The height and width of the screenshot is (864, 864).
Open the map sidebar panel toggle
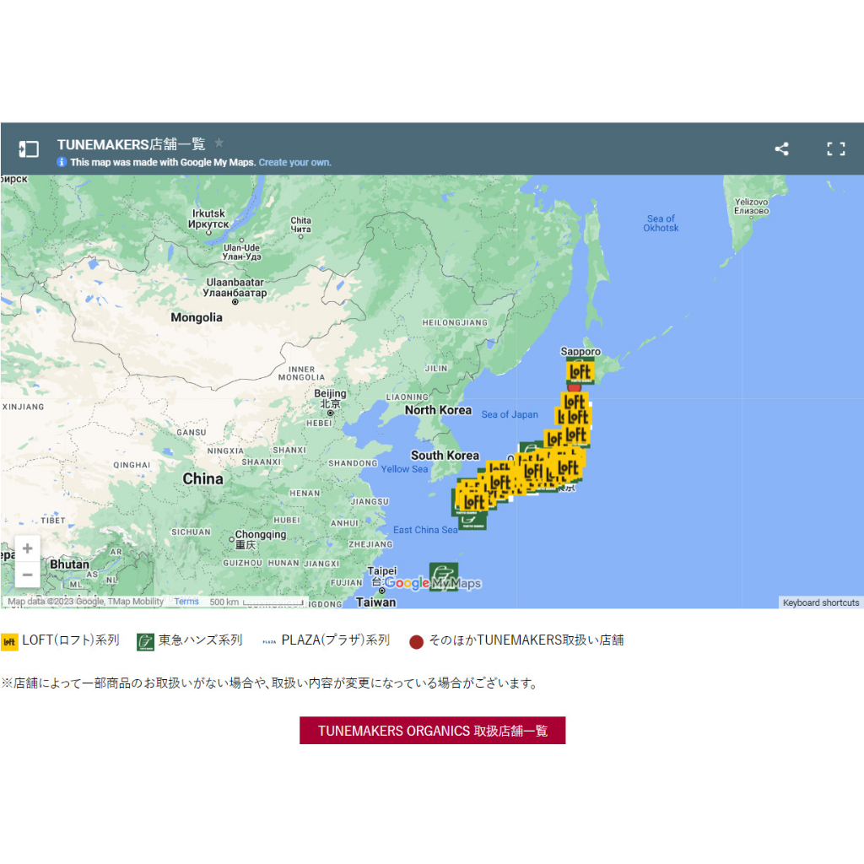tap(29, 149)
